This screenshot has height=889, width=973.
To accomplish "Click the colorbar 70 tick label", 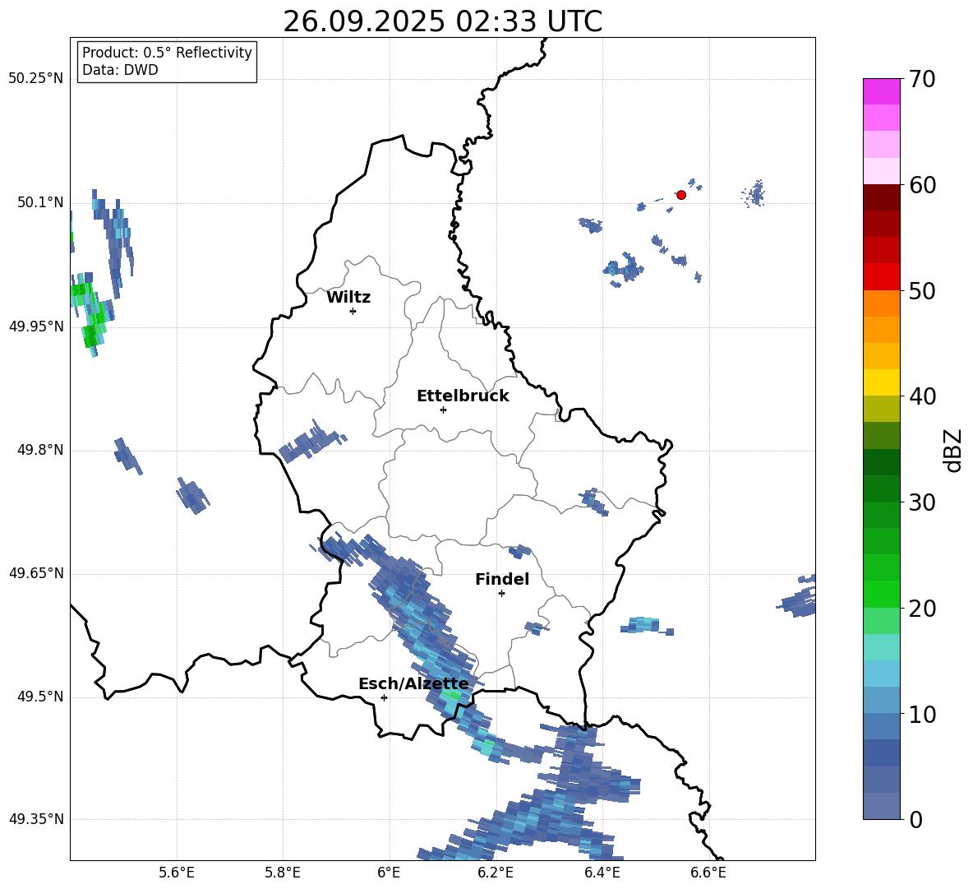I will 922,80.
